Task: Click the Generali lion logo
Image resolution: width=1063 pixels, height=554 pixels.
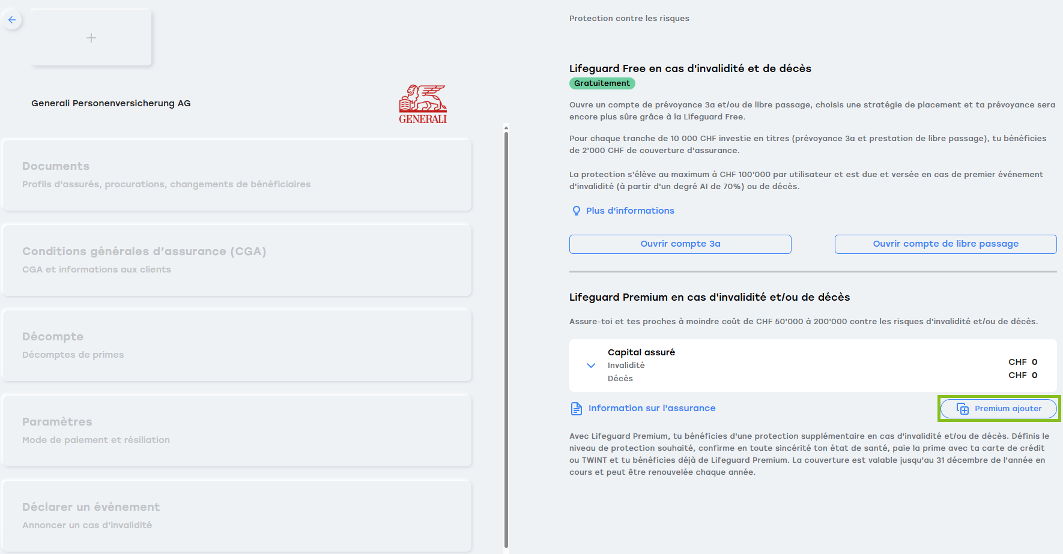Action: point(423,104)
